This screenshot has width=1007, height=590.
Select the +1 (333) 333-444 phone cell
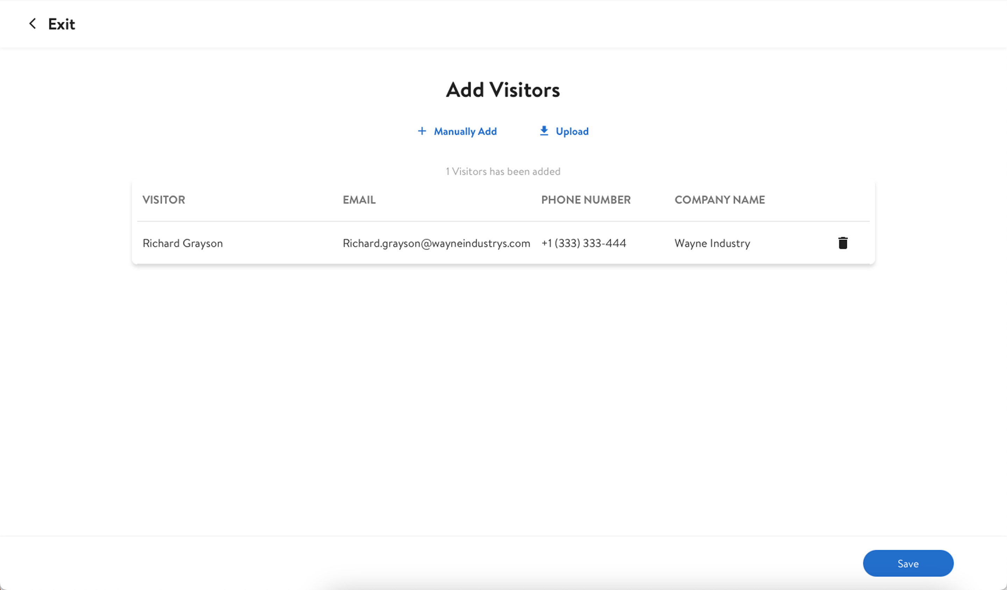584,243
